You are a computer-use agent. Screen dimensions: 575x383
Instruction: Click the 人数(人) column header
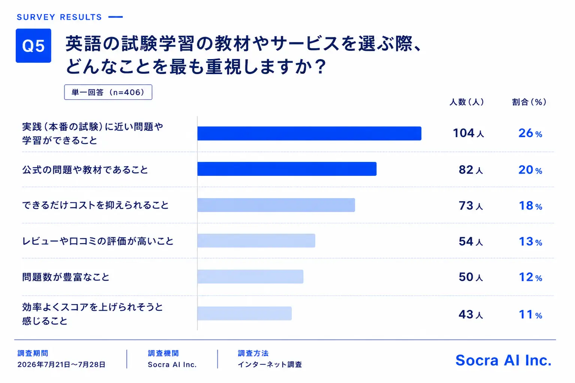pyautogui.click(x=467, y=102)
